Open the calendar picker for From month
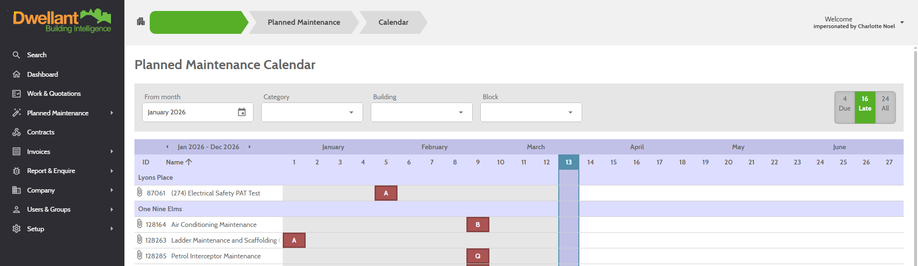Image resolution: width=918 pixels, height=266 pixels. (x=242, y=112)
